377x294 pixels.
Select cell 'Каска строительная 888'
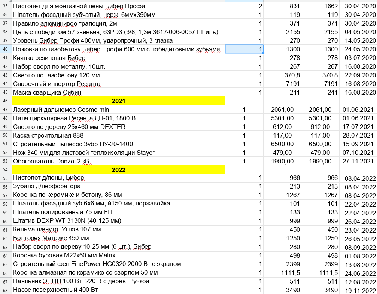pos(119,135)
